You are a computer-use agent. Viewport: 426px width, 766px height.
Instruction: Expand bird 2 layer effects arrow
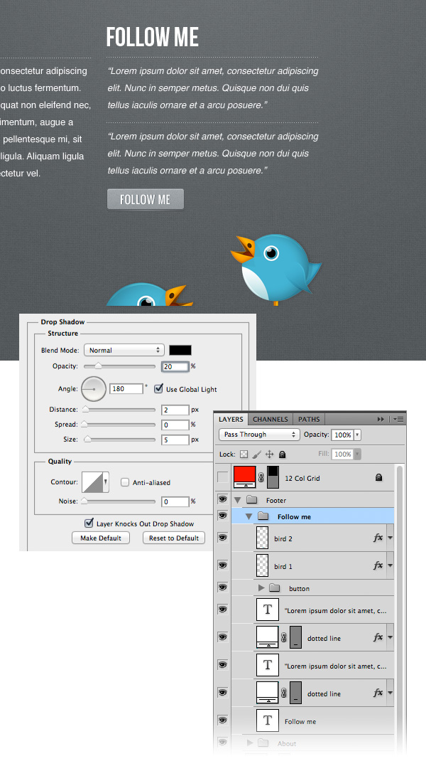pos(390,538)
